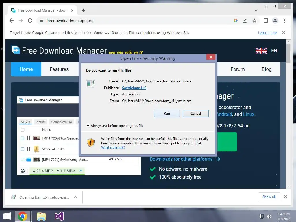Viewport: 296px width, 222px height.
Task: Click Show all downloads button
Action: (269, 197)
